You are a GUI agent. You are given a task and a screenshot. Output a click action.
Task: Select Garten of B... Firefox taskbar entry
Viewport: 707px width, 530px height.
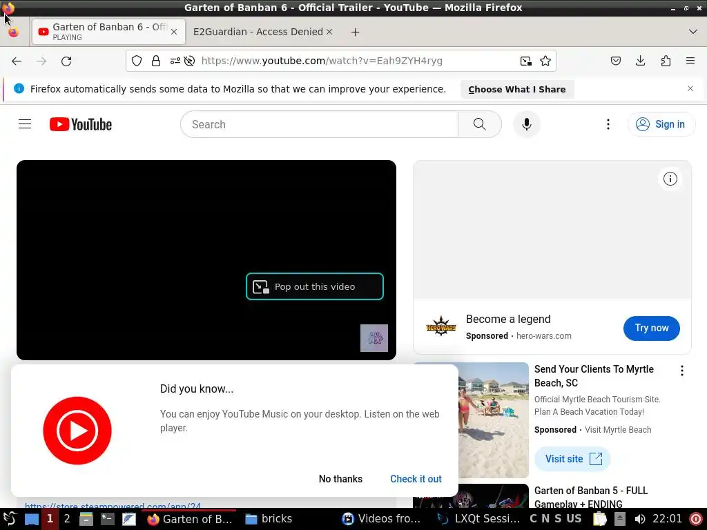[x=190, y=519]
